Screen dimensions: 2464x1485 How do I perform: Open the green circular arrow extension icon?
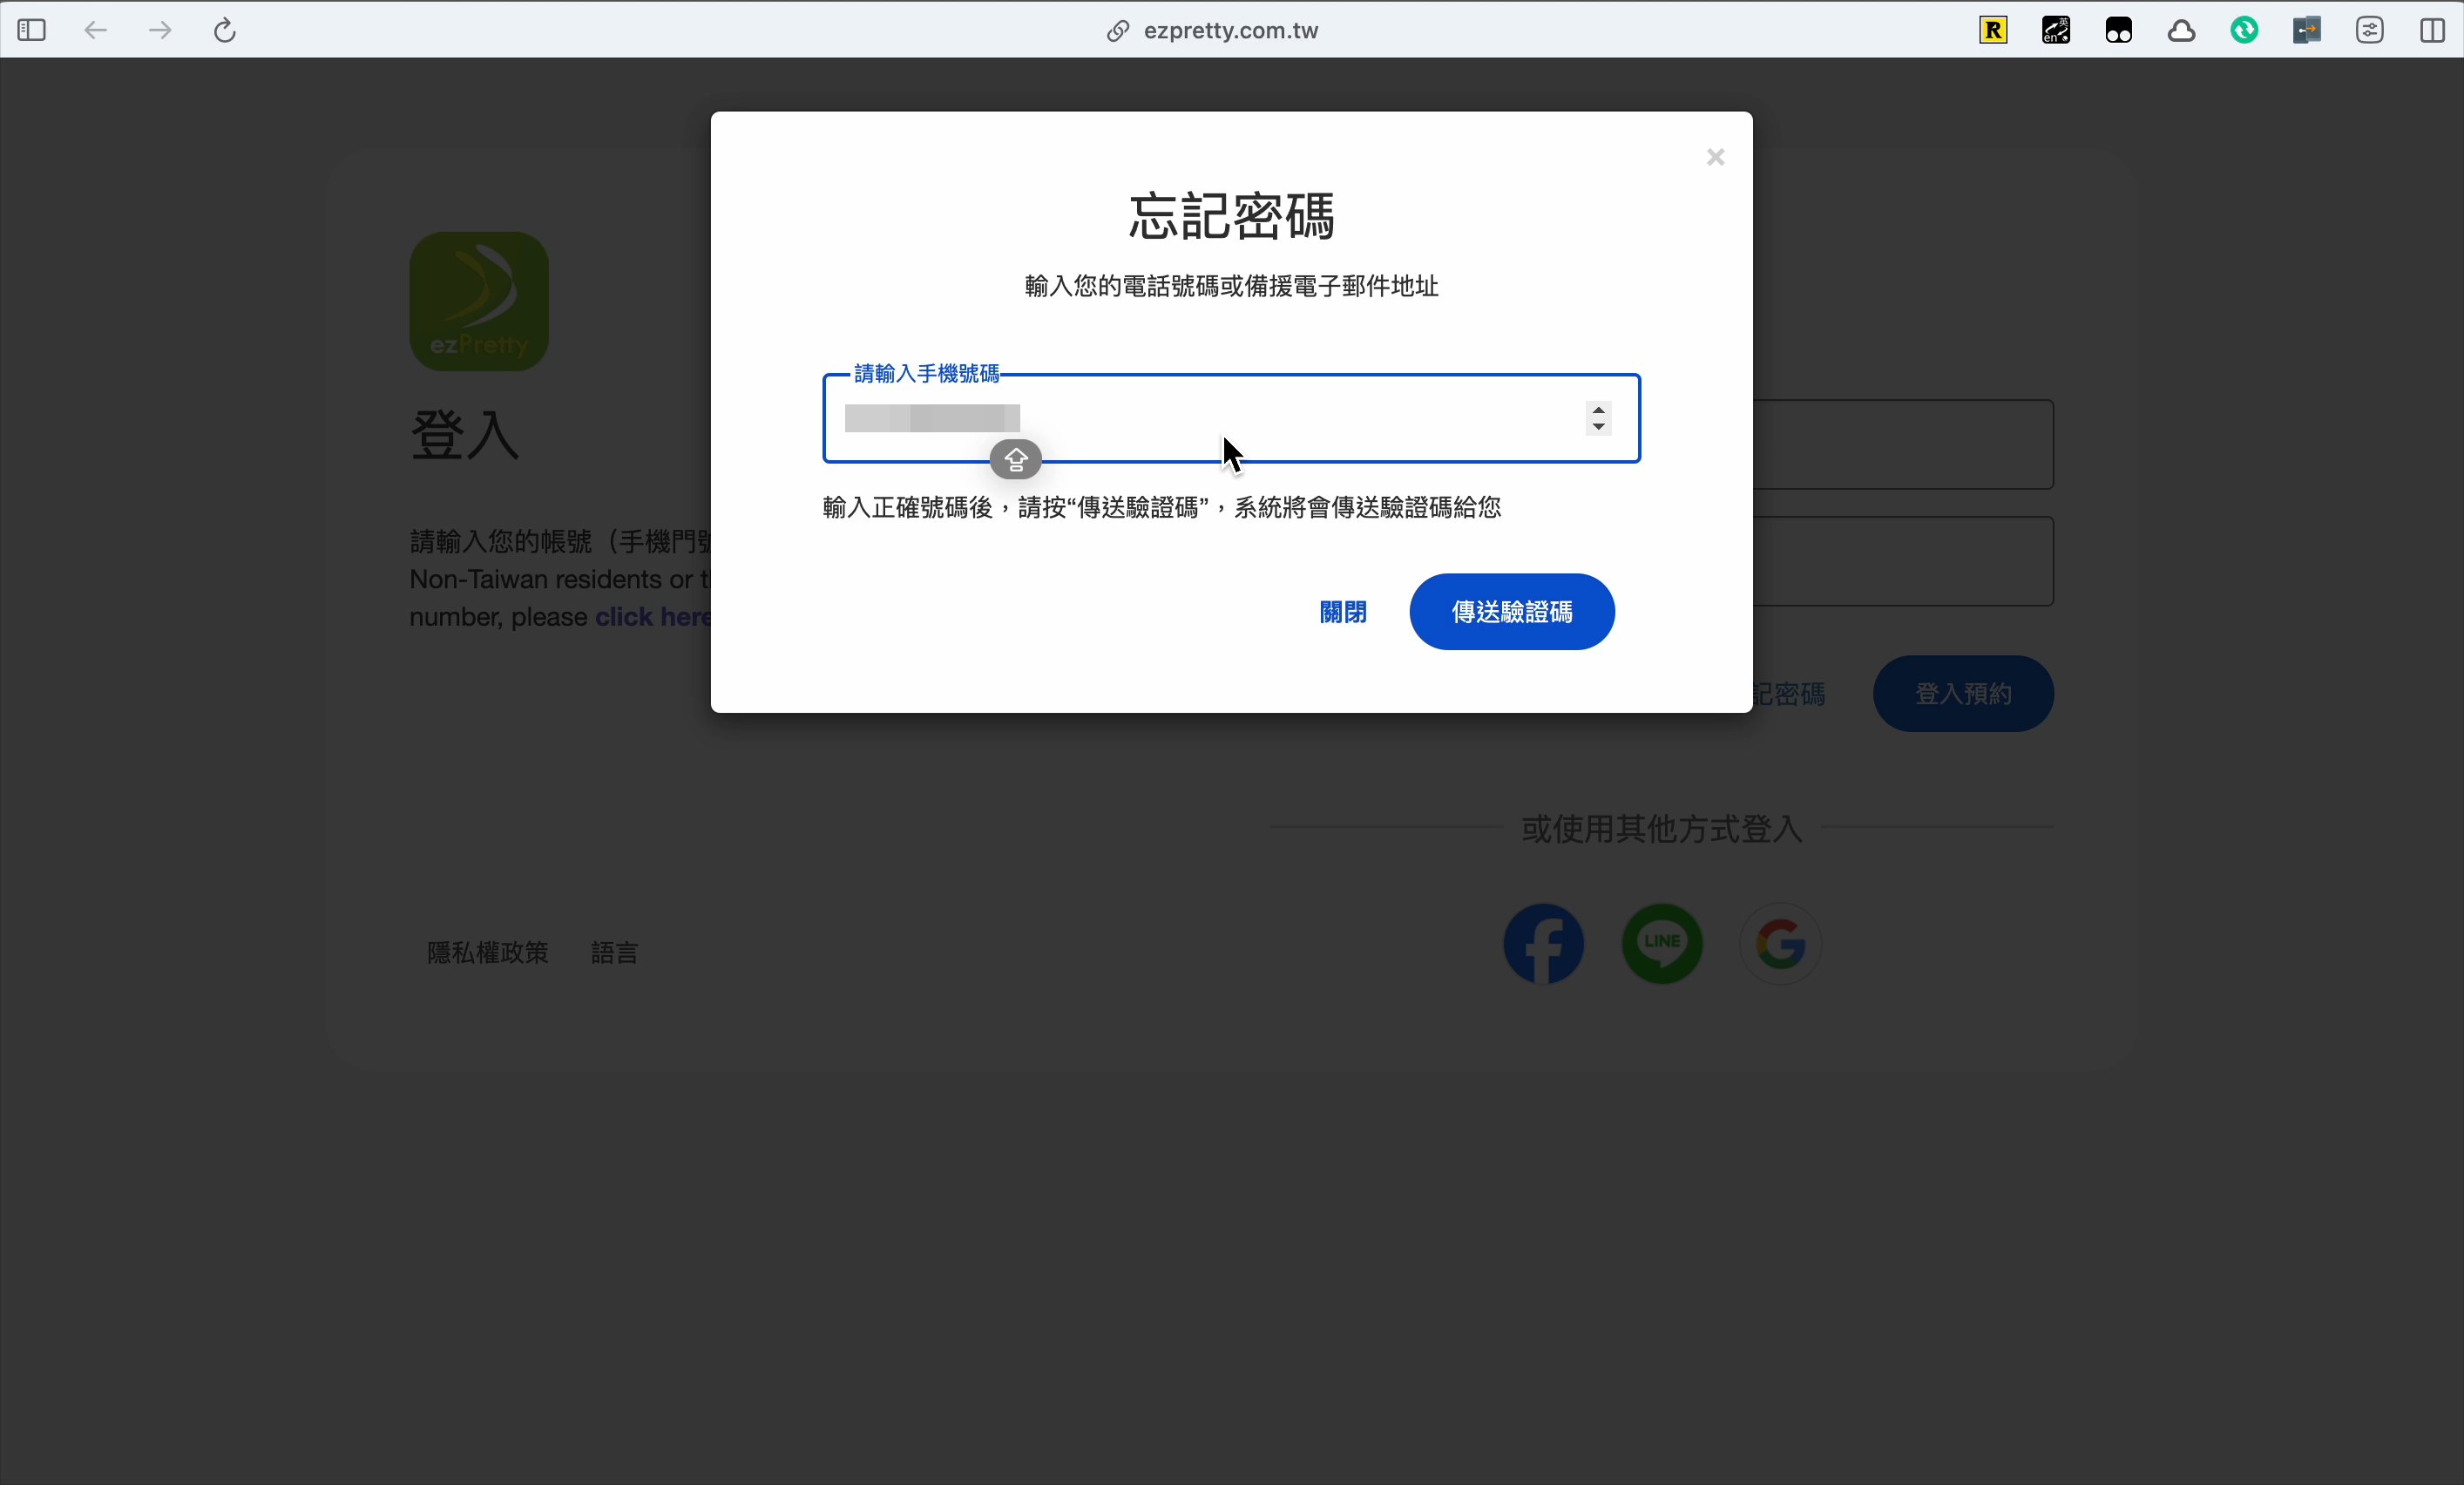coord(2244,30)
